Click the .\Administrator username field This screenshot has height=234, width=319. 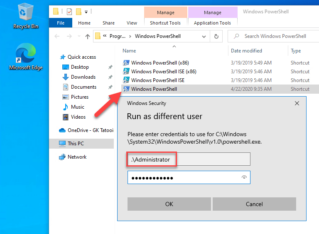click(x=189, y=159)
